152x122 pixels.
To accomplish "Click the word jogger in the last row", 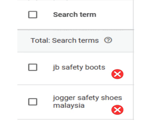I will click(64, 98).
